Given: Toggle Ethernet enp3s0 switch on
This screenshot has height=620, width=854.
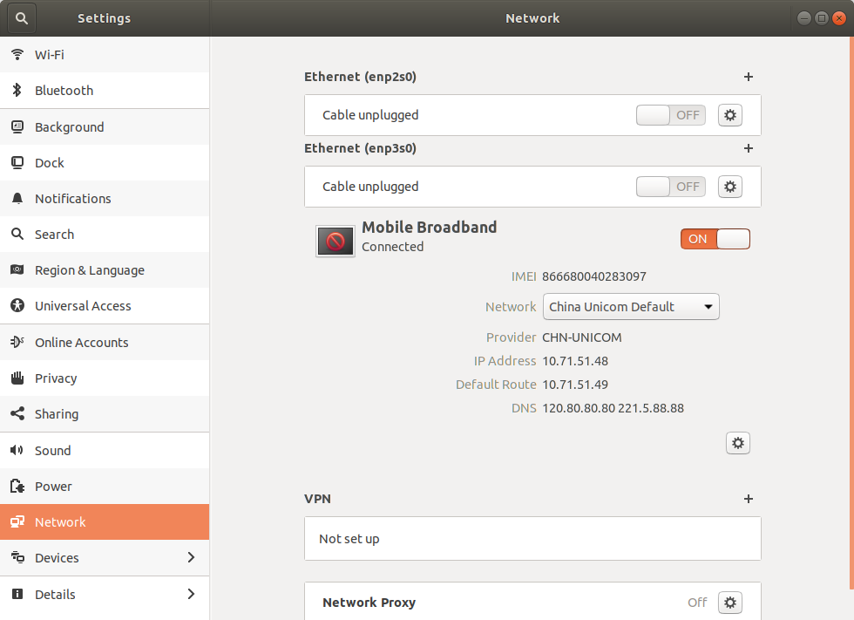Looking at the screenshot, I should click(x=670, y=187).
